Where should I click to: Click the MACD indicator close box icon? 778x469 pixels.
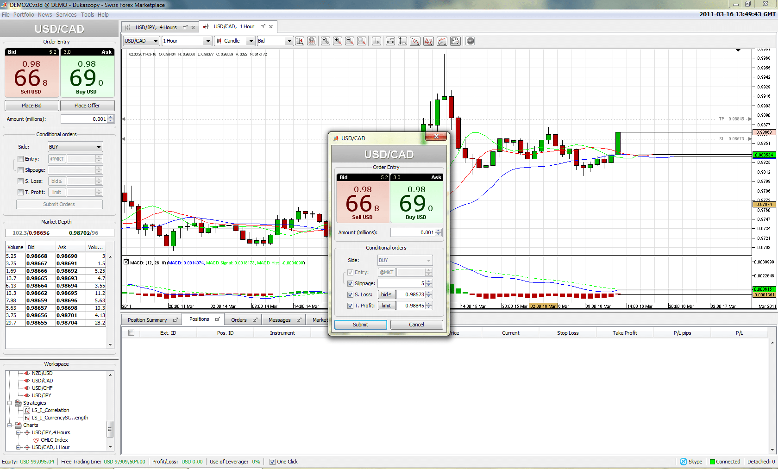pyautogui.click(x=126, y=262)
